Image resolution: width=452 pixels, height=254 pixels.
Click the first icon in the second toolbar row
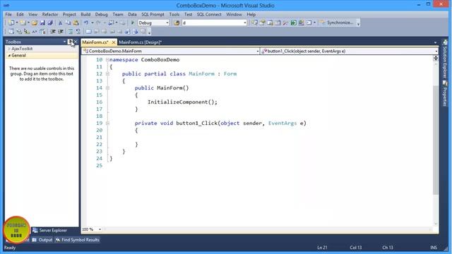(x=11, y=31)
